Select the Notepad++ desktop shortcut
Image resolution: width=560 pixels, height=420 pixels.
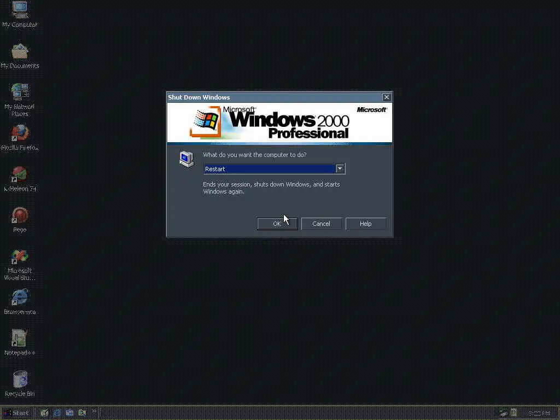point(20,343)
